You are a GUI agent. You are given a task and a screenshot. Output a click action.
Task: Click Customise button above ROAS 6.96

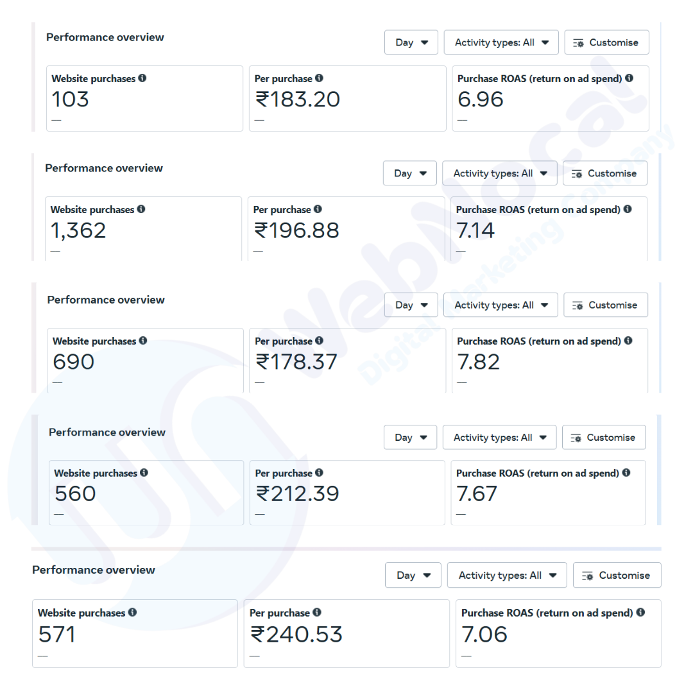click(x=606, y=42)
